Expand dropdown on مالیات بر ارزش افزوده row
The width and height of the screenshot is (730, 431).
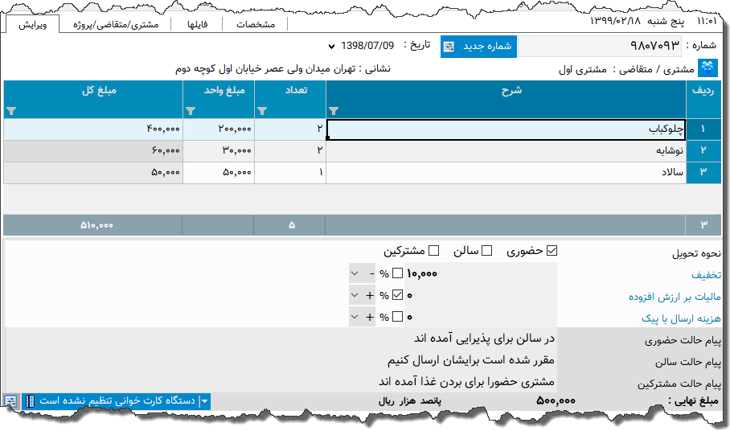[355, 295]
